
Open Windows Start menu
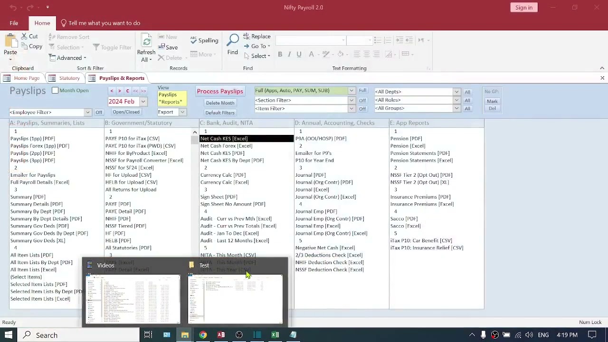pos(9,335)
